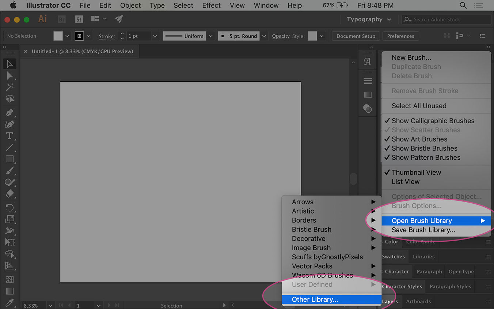Viewport: 494px width, 309px height.
Task: Open the graphic Style dropdown arrow
Action: coord(322,36)
